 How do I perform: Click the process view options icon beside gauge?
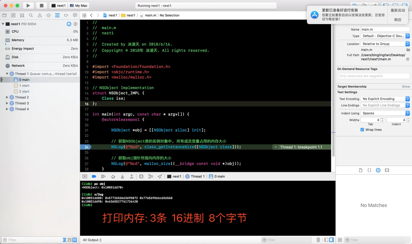tap(75, 24)
